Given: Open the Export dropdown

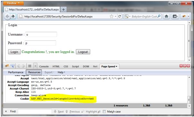Looking at the screenshot, I should (49, 72).
